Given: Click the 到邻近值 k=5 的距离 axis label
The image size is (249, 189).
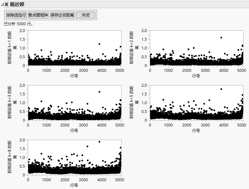Looking at the screenshot, I should [x=134, y=102].
